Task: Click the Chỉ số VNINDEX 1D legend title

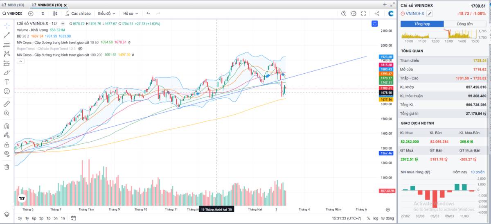Action: tap(37, 24)
